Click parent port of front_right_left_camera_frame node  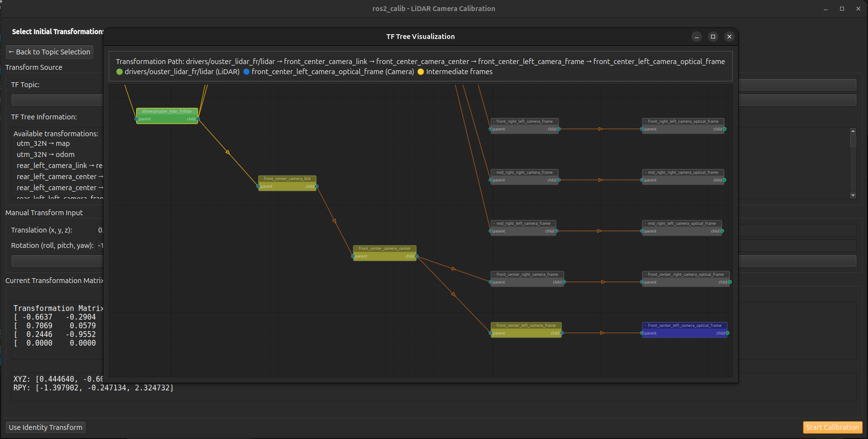[491, 129]
